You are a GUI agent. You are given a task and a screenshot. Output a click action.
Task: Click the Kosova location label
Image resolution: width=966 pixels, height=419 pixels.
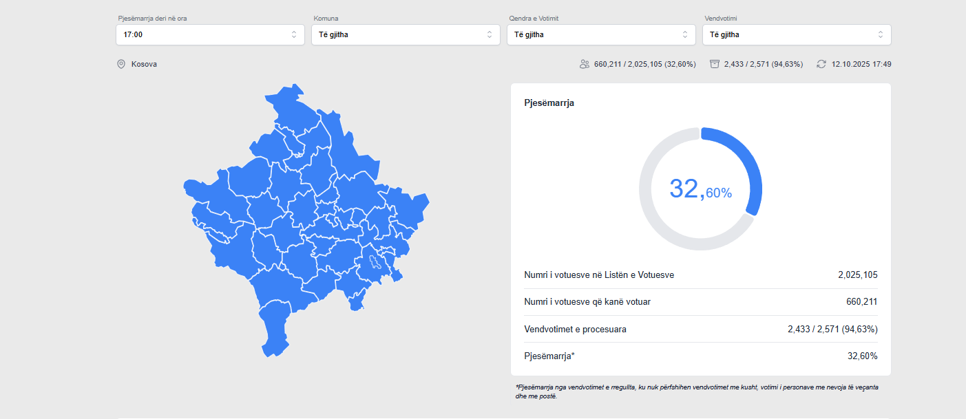(144, 64)
